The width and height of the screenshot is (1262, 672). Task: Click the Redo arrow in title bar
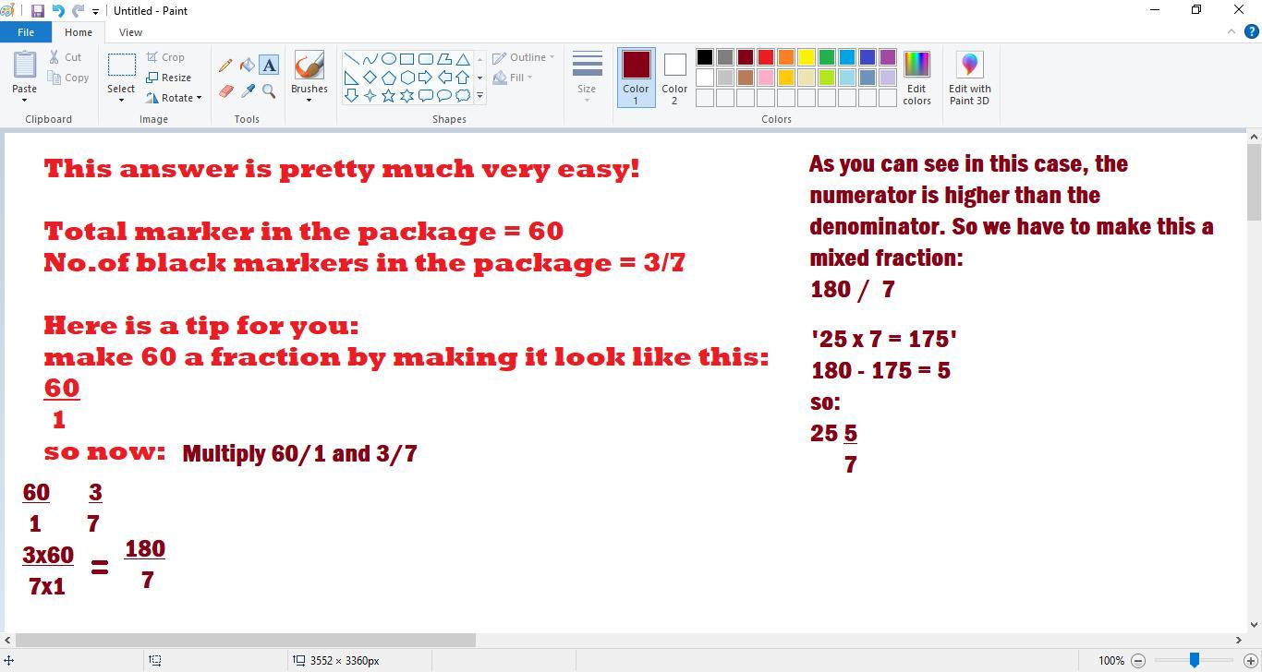click(78, 11)
